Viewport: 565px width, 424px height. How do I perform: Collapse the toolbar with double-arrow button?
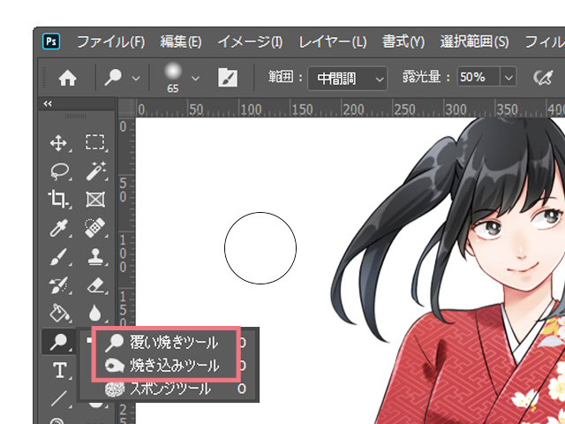coord(48,104)
